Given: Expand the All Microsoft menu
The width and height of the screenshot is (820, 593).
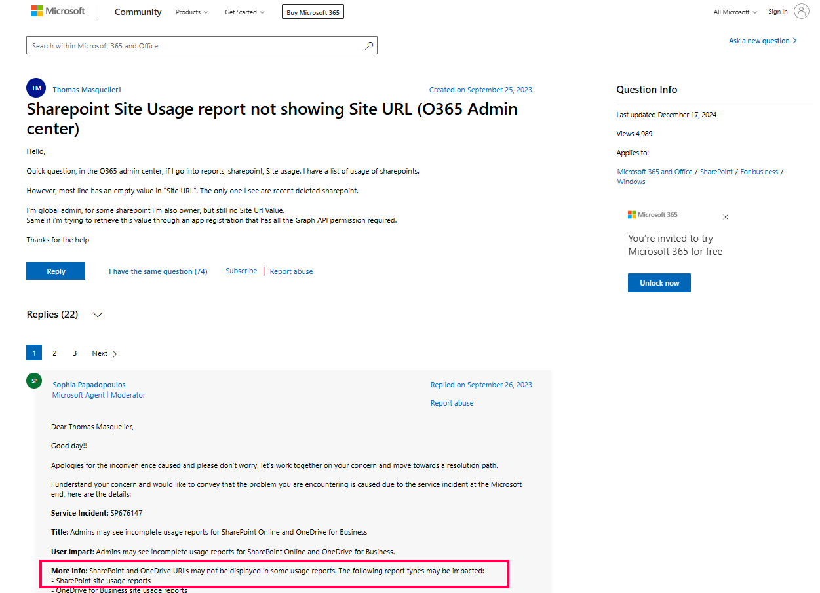Looking at the screenshot, I should point(735,12).
